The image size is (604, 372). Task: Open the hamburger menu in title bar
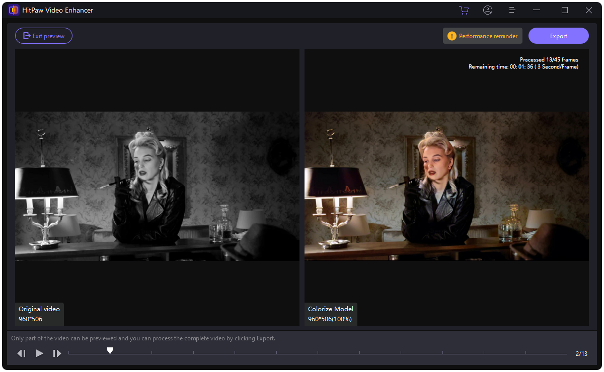tap(512, 10)
